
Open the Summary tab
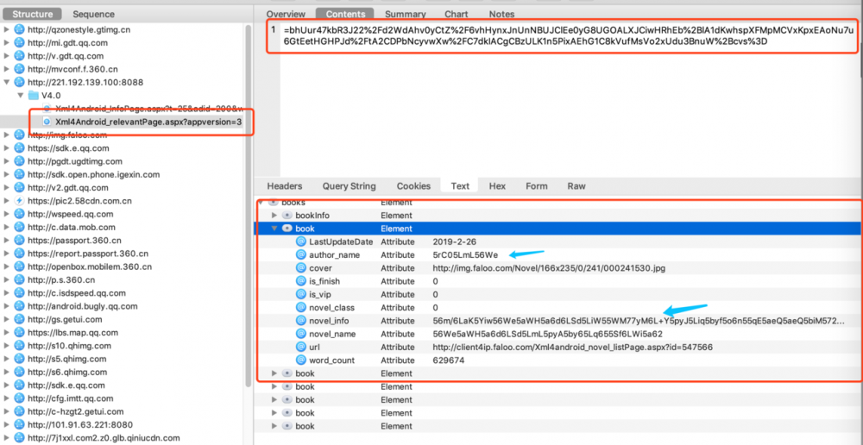pyautogui.click(x=405, y=14)
